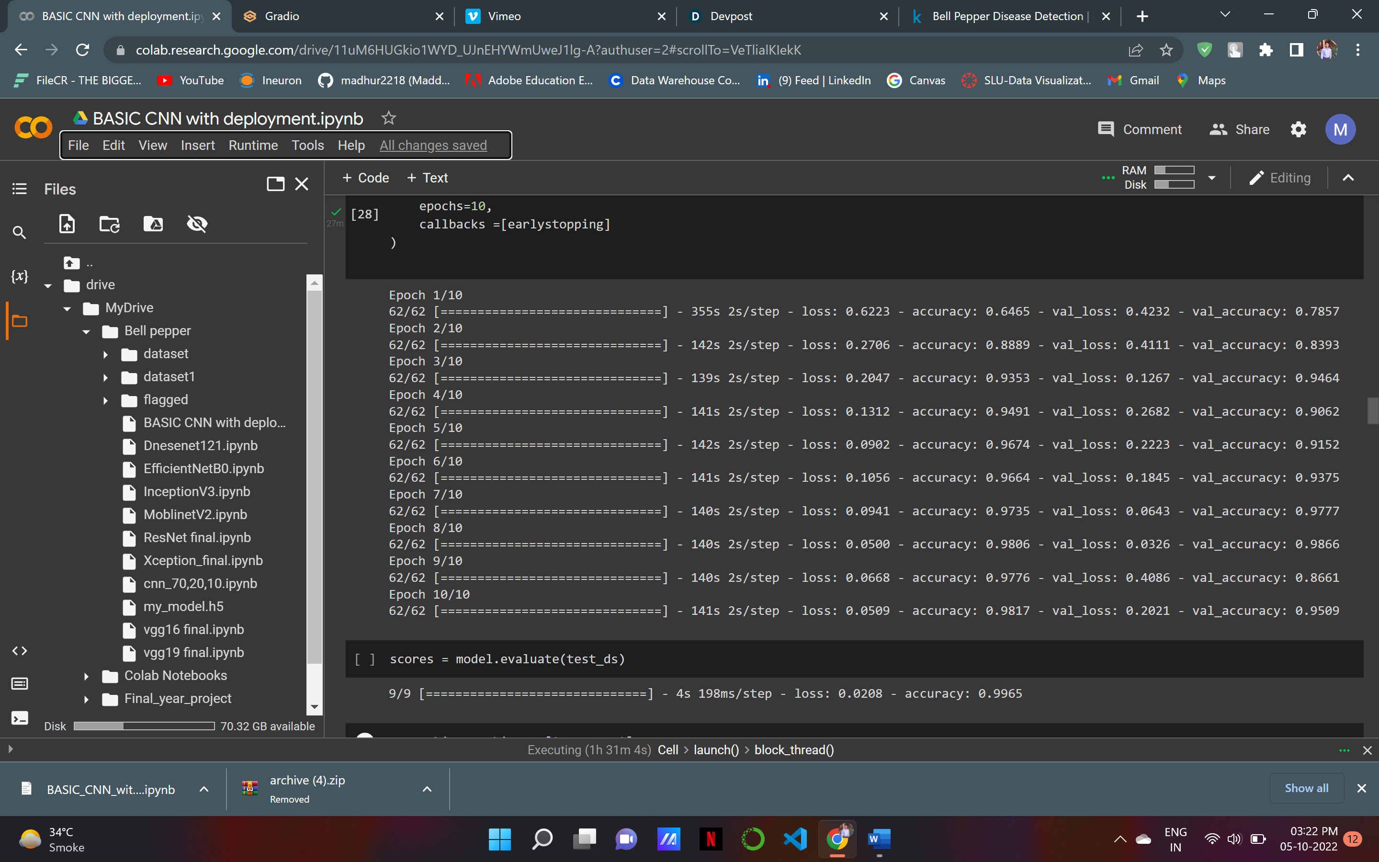The height and width of the screenshot is (862, 1379).
Task: Click the upload to session storage icon
Action: 67,224
